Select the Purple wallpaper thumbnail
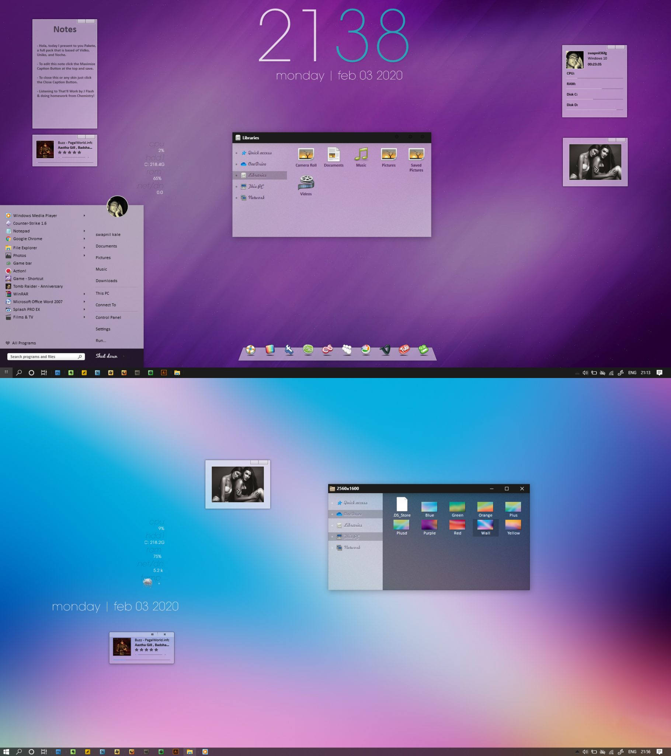The image size is (671, 756). 430,527
